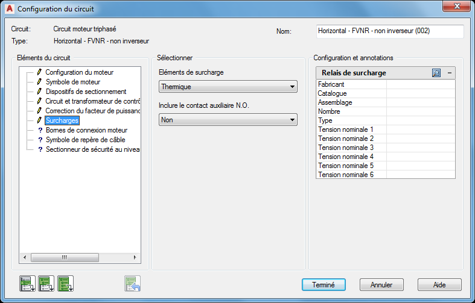Select Symbole de repère de câble item
This screenshot has width=475, height=303.
click(x=85, y=140)
